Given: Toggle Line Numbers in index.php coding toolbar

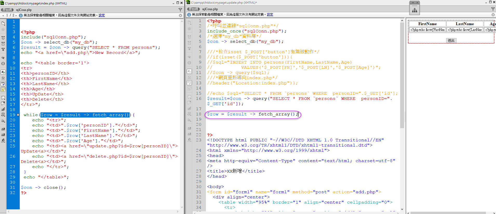Looking at the screenshot, I should click(3, 72).
